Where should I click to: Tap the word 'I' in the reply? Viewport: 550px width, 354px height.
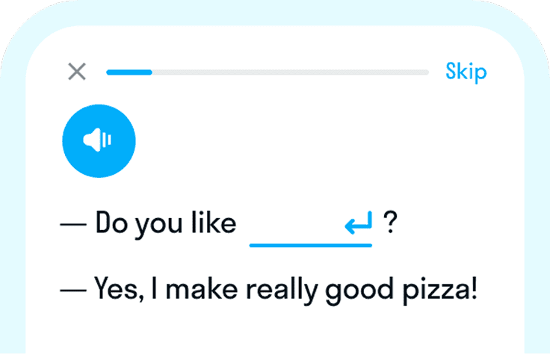(x=154, y=289)
